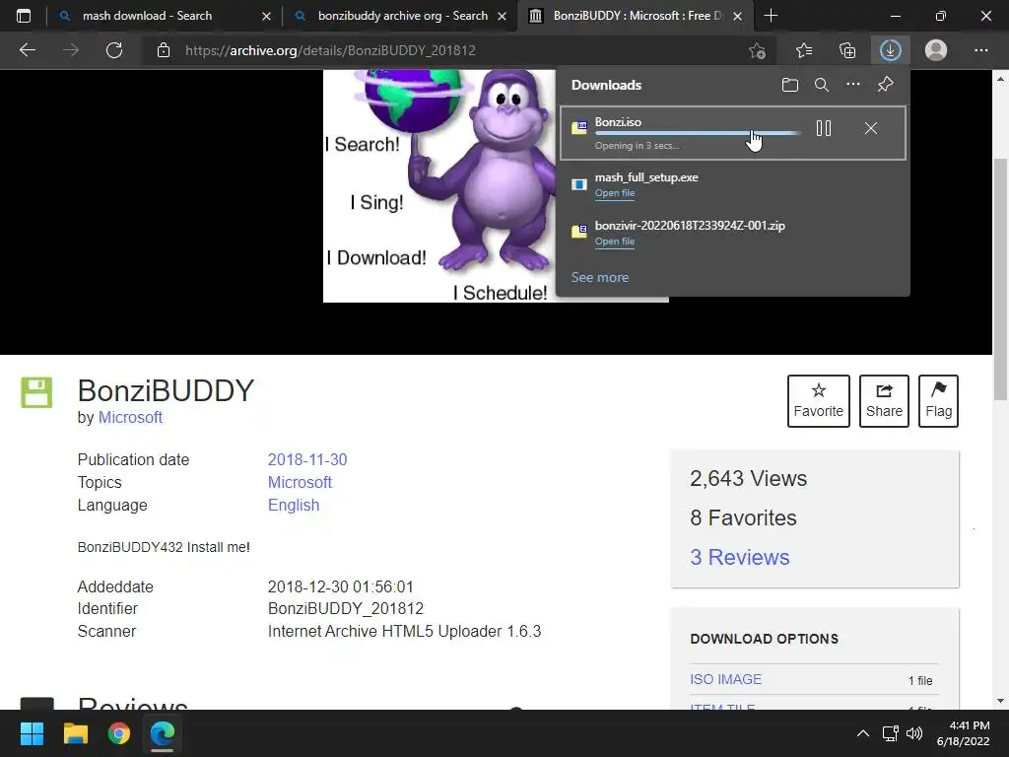Open File Explorer from taskbar
The width and height of the screenshot is (1009, 757).
tap(75, 733)
